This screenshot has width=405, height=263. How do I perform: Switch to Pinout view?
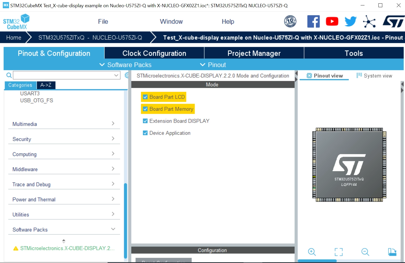point(325,76)
